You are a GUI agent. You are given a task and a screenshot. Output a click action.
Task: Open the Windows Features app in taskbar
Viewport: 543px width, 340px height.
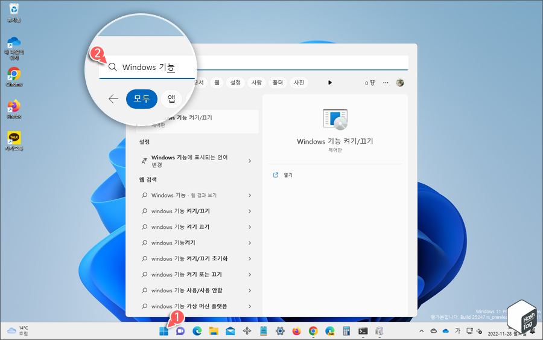379,332
